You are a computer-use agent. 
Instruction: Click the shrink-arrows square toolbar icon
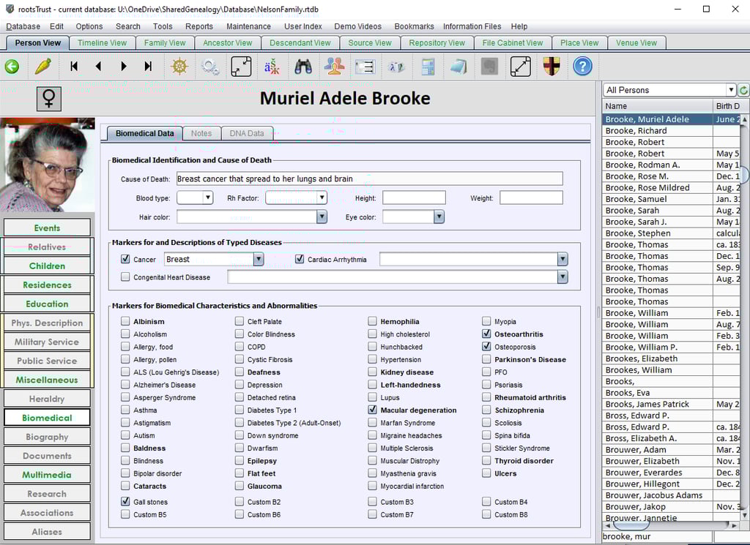pyautogui.click(x=241, y=67)
